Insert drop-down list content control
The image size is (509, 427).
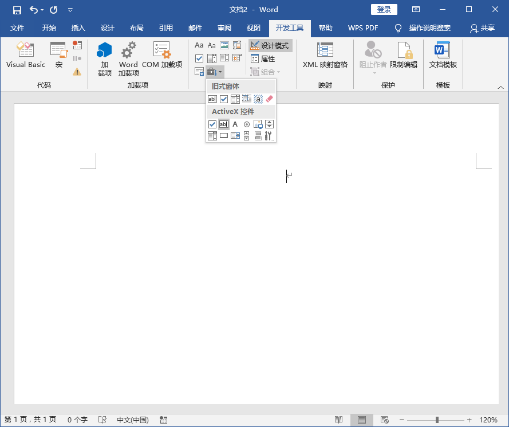tap(224, 58)
